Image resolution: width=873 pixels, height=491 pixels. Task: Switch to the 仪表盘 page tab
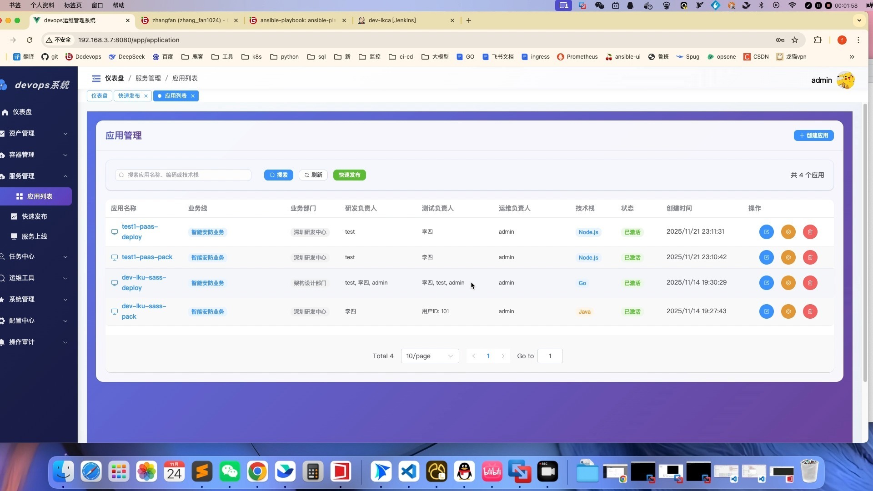(100, 96)
